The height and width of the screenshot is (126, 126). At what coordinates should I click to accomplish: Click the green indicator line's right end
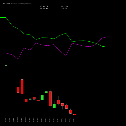tap(108, 47)
